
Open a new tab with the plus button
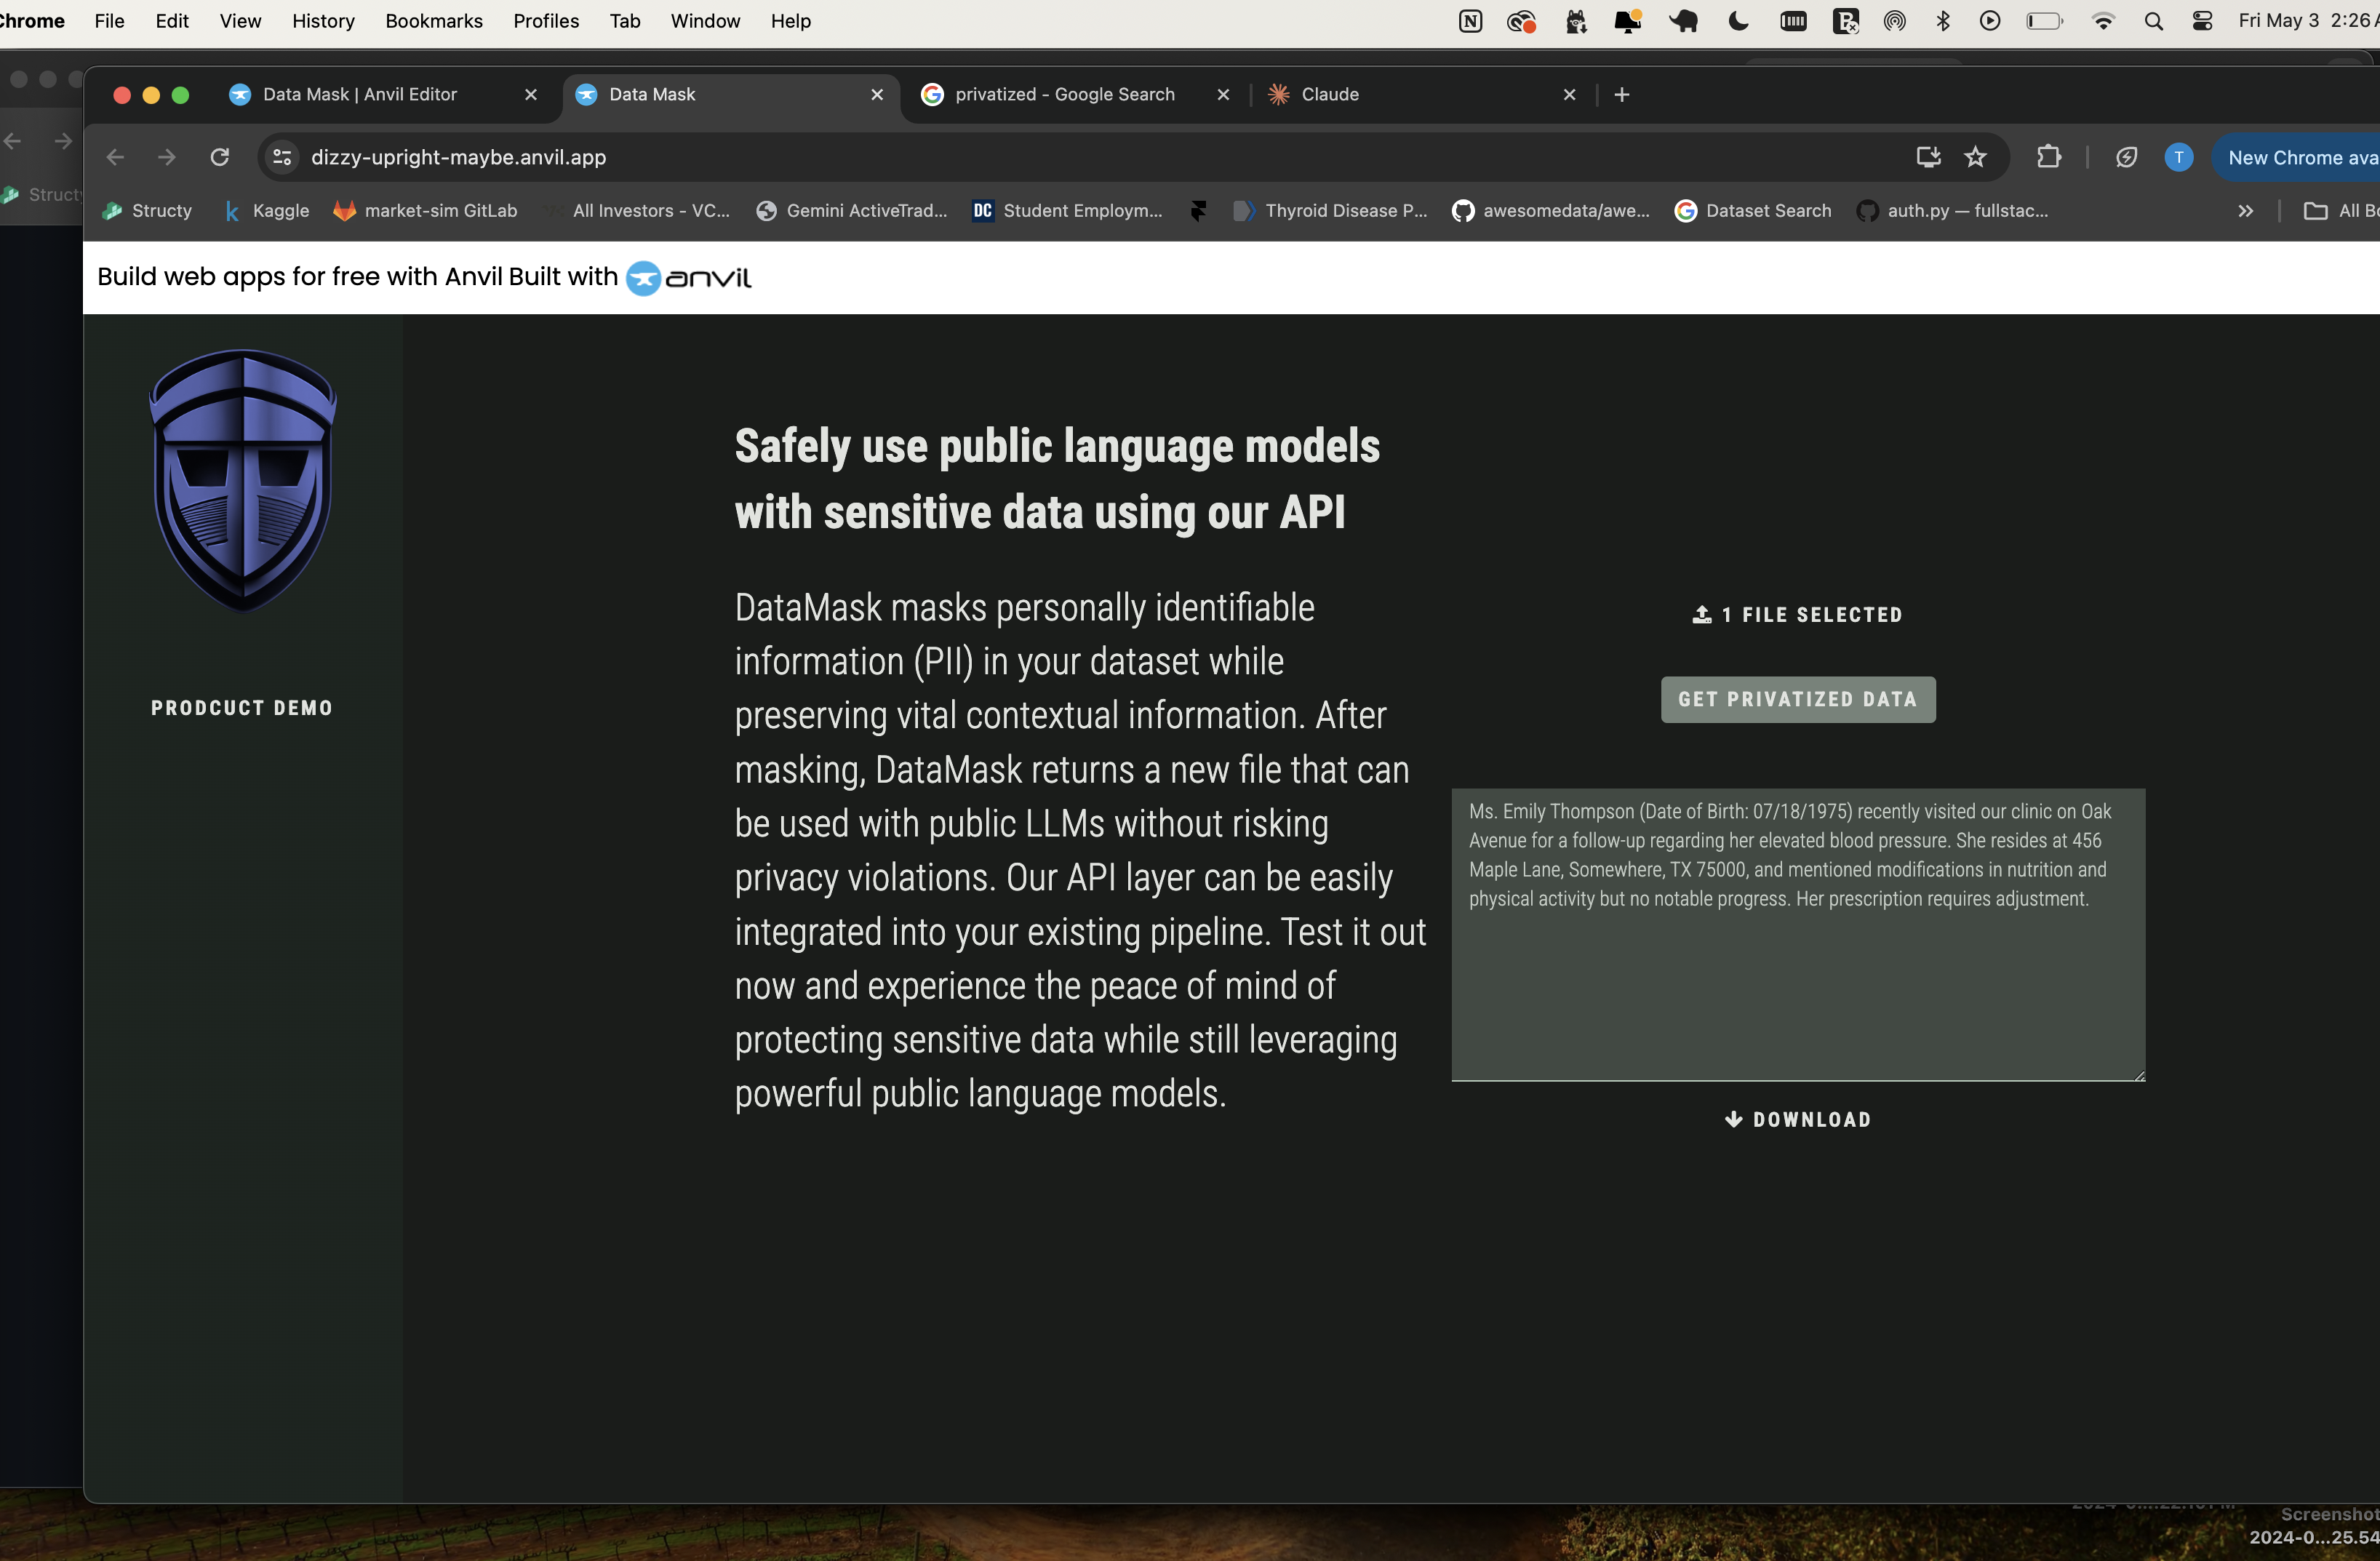coord(1621,94)
